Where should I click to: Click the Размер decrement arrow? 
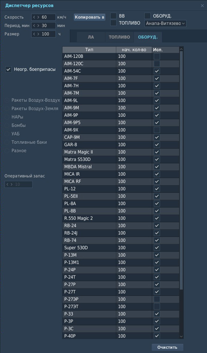[x=34, y=34]
